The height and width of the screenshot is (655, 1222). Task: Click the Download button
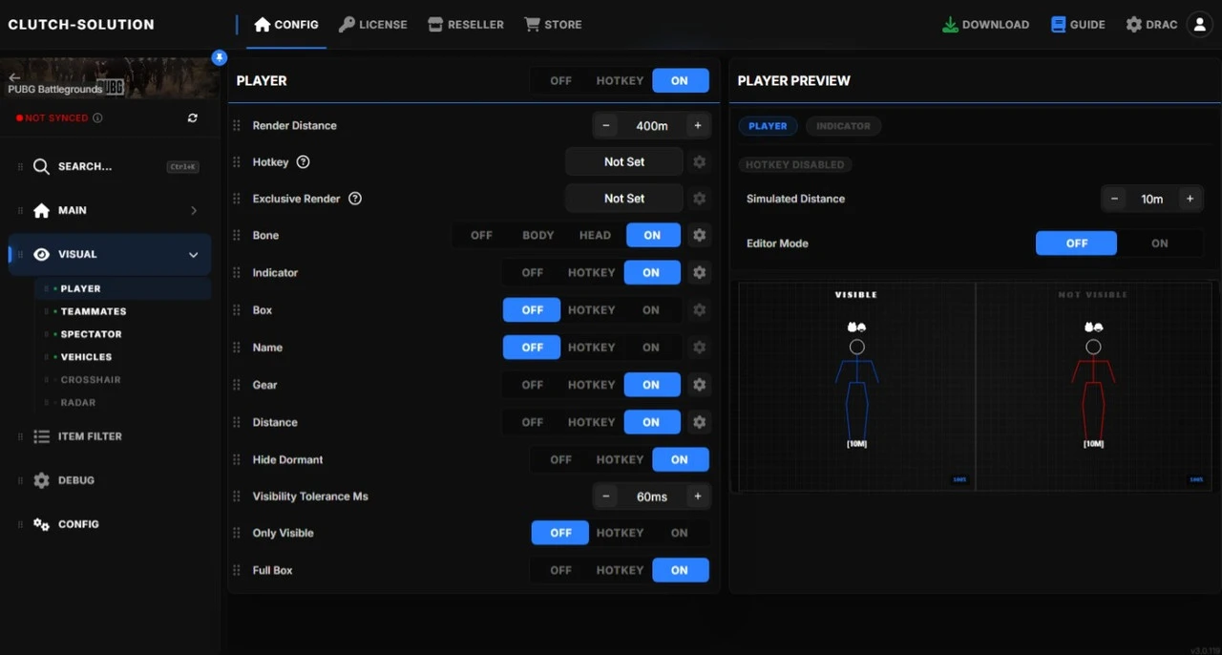985,25
